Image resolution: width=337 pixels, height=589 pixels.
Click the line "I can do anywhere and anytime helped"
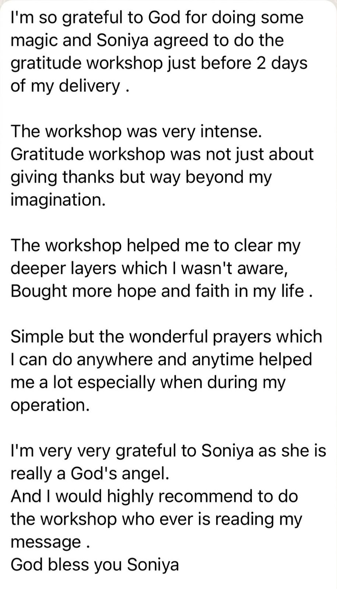pos(161,360)
